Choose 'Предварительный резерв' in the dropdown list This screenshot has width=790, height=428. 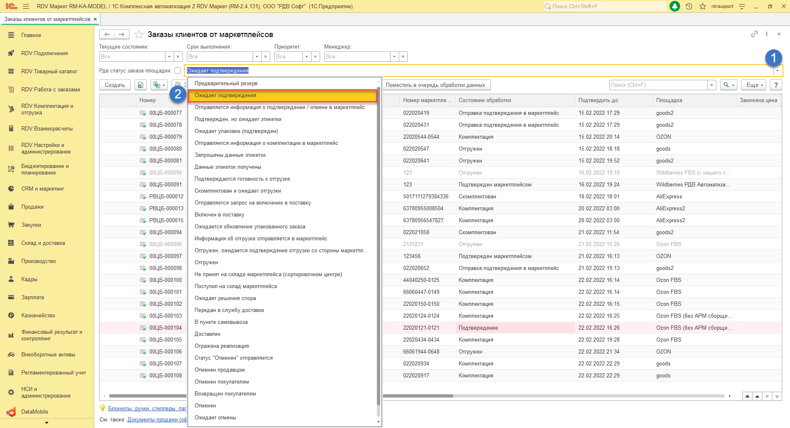point(226,84)
